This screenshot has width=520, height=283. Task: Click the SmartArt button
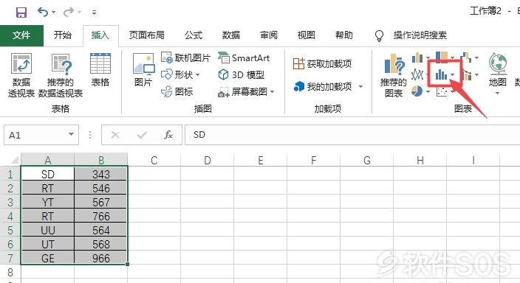(x=244, y=58)
